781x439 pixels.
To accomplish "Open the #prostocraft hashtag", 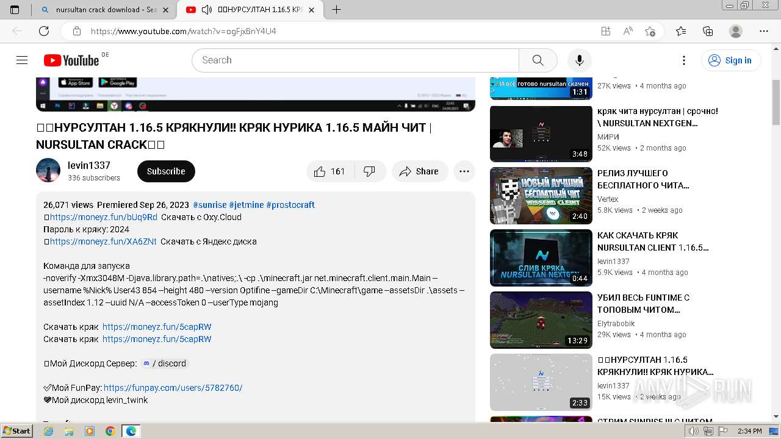I will coord(290,205).
